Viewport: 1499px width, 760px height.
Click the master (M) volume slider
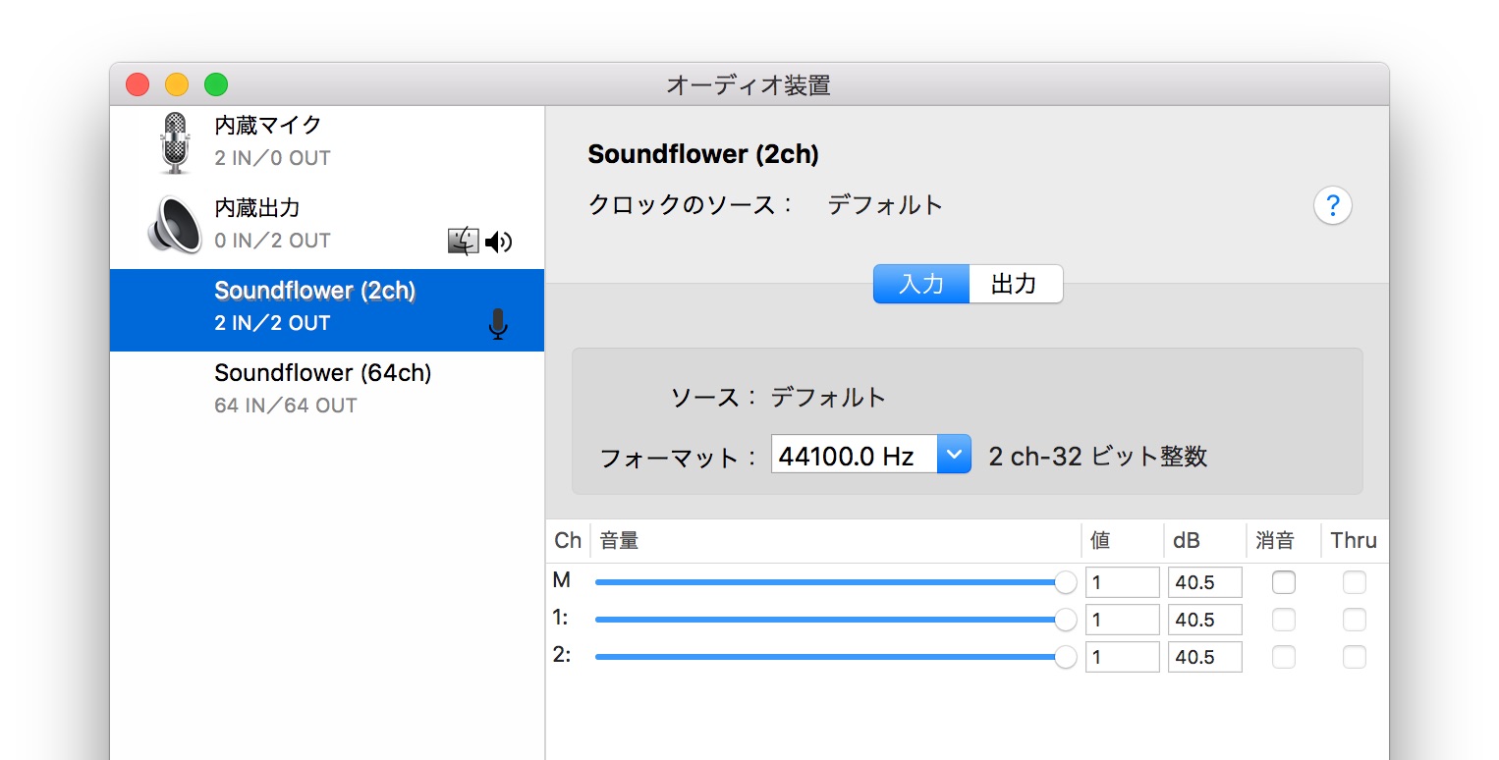tap(836, 582)
